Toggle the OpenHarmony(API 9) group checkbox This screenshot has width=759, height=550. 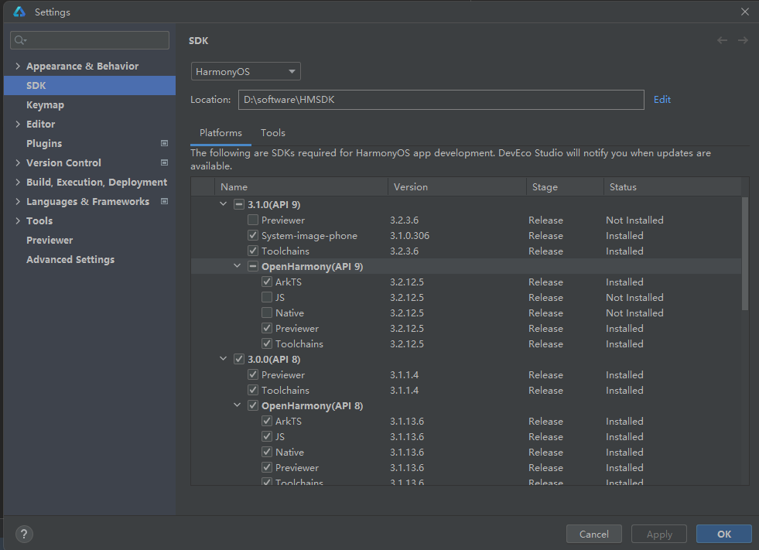253,266
